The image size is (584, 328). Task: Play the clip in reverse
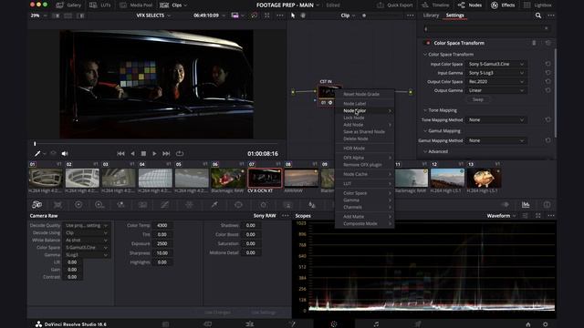click(x=132, y=154)
